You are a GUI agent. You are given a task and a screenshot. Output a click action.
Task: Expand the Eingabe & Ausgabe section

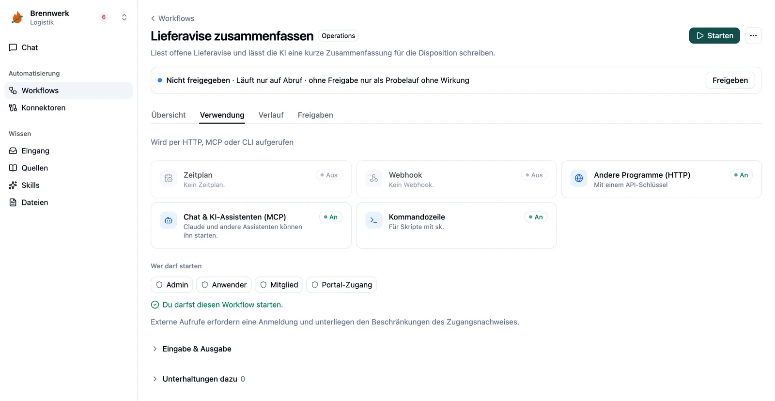(192, 349)
